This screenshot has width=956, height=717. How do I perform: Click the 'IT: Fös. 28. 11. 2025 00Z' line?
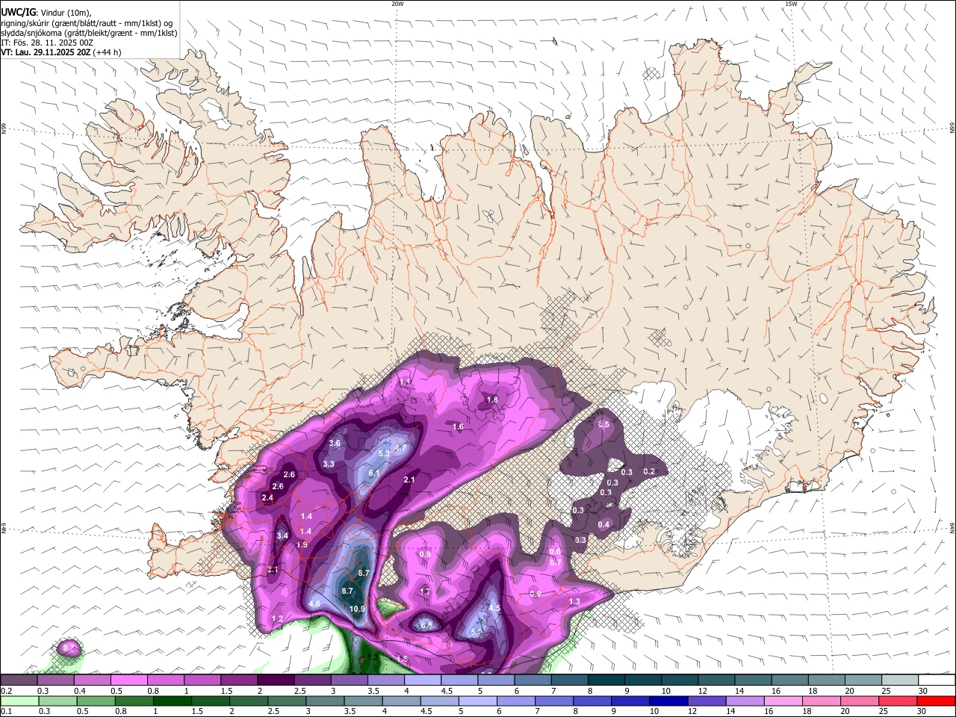(47, 43)
